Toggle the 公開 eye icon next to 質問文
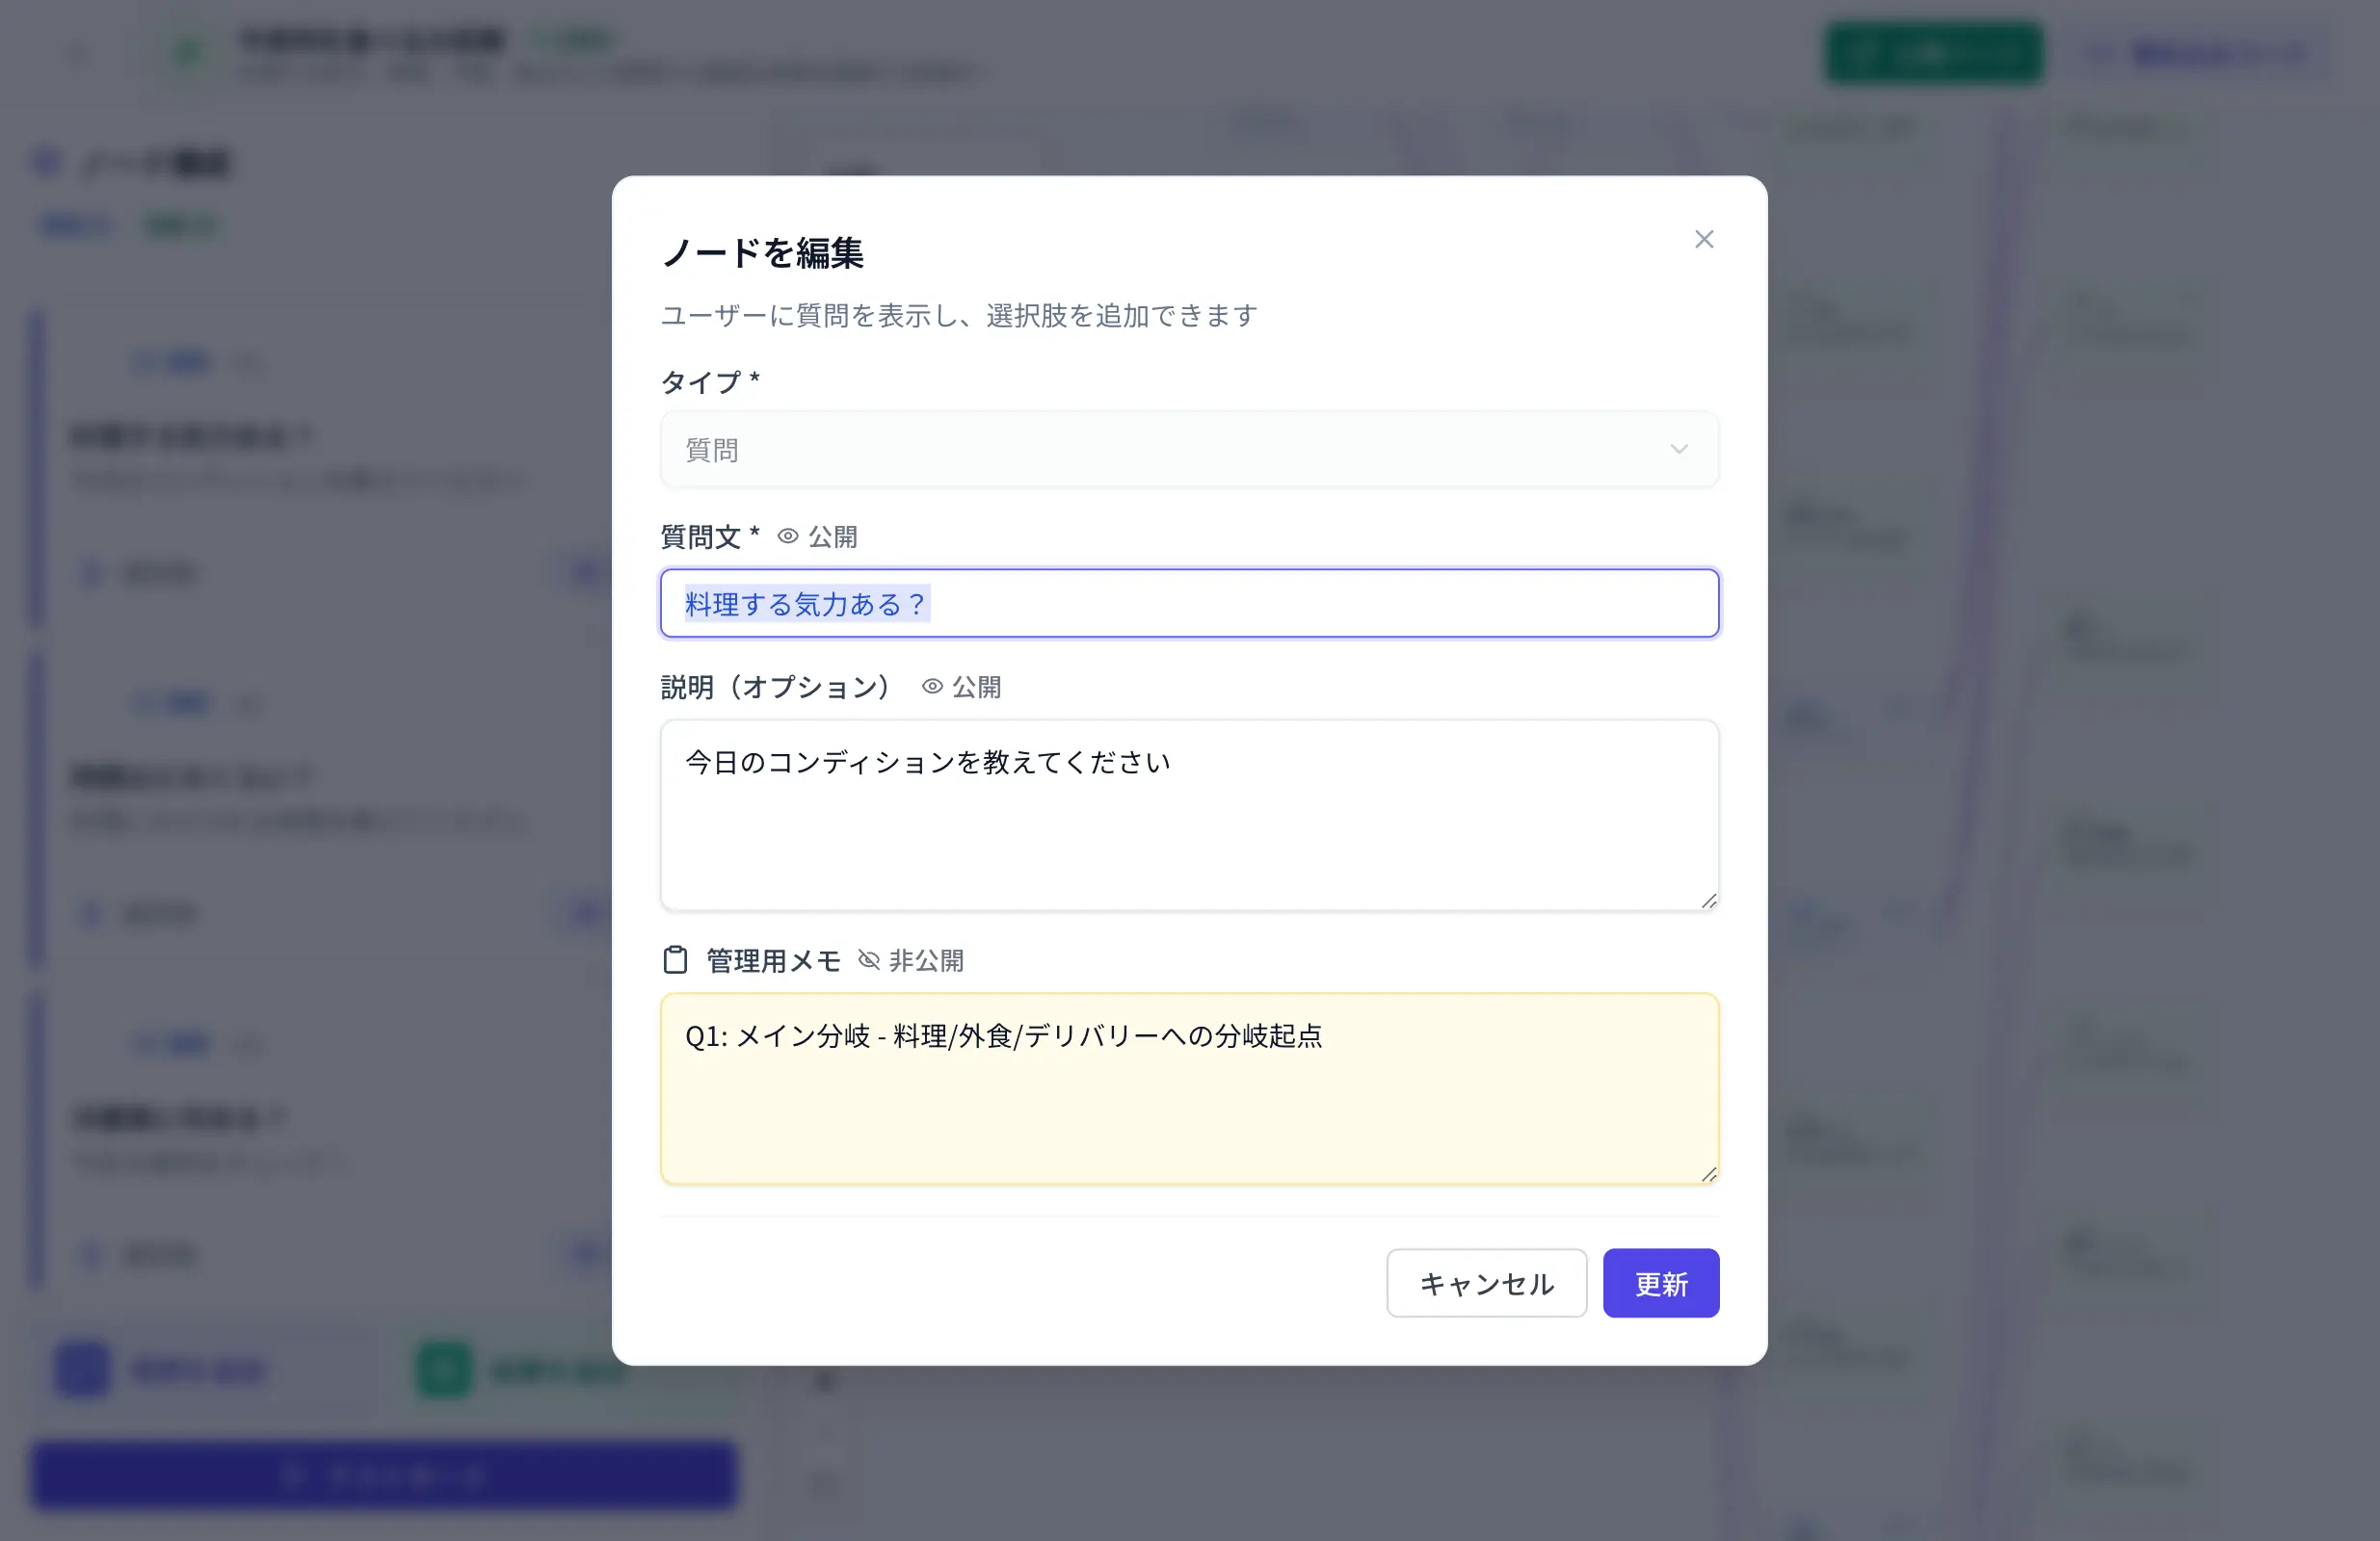Viewport: 2380px width, 1541px height. click(787, 536)
